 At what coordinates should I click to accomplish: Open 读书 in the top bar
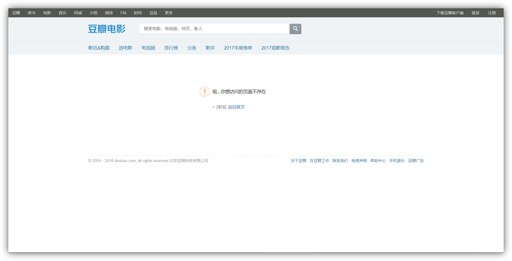pyautogui.click(x=32, y=13)
